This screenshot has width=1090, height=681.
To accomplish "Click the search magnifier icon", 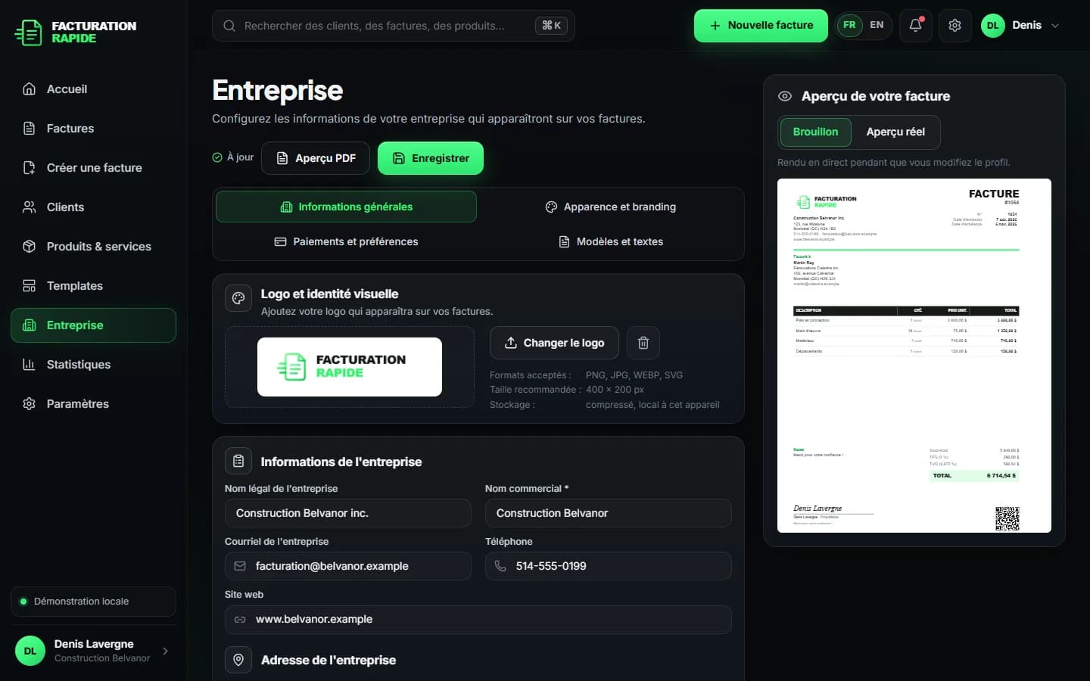I will pos(229,26).
